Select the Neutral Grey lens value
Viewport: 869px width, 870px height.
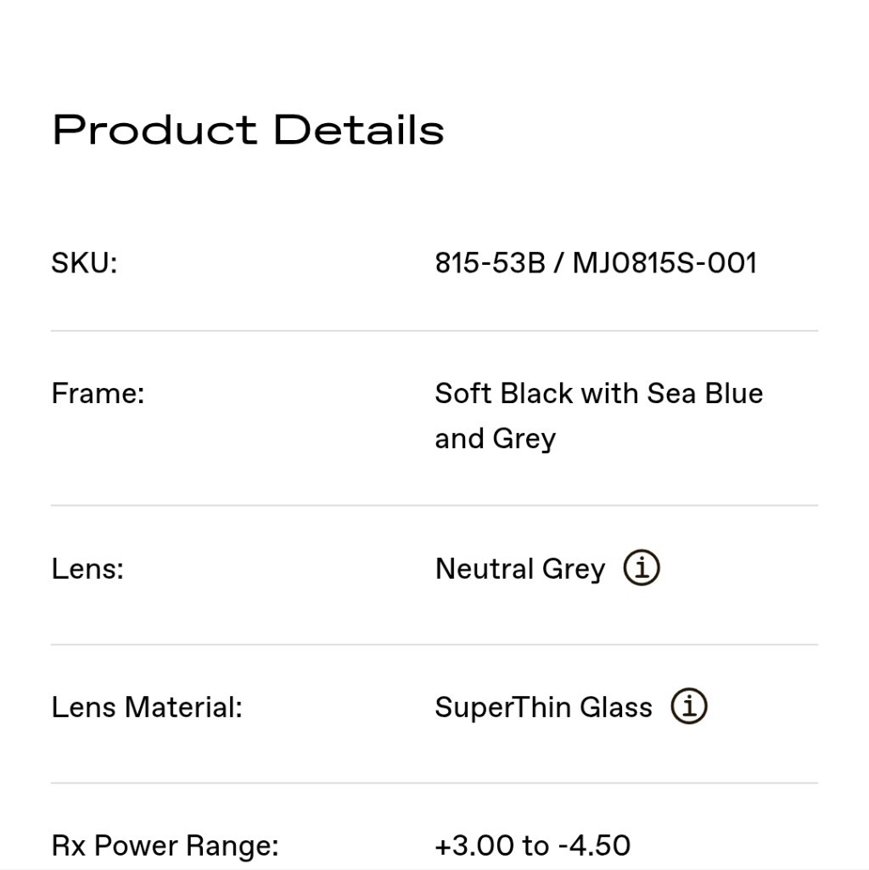(x=519, y=569)
